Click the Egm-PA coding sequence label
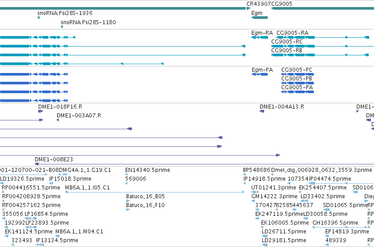This screenshot has height=247, width=374. (262, 70)
